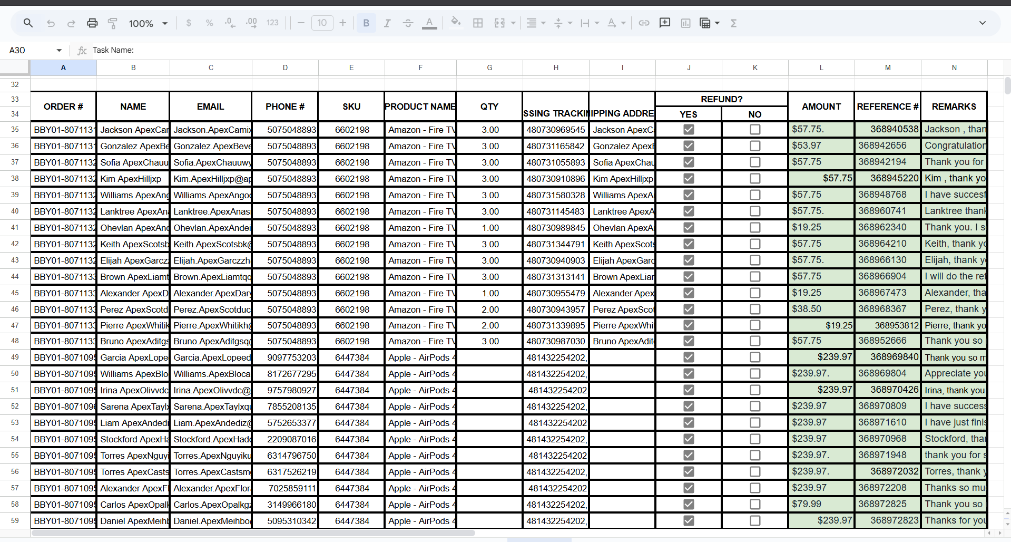The height and width of the screenshot is (542, 1011).
Task: Print the spreadsheet
Action: (x=92, y=23)
